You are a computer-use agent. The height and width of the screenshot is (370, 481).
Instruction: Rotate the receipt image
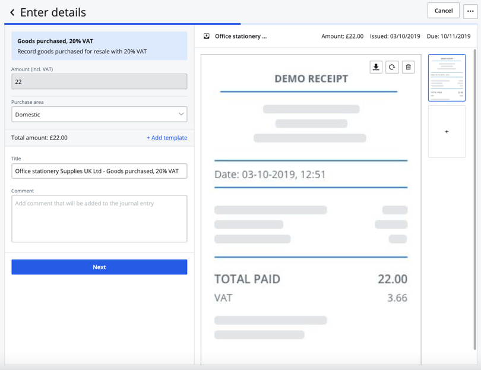click(392, 67)
